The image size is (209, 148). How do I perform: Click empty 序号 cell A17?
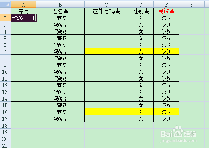[x=23, y=119]
